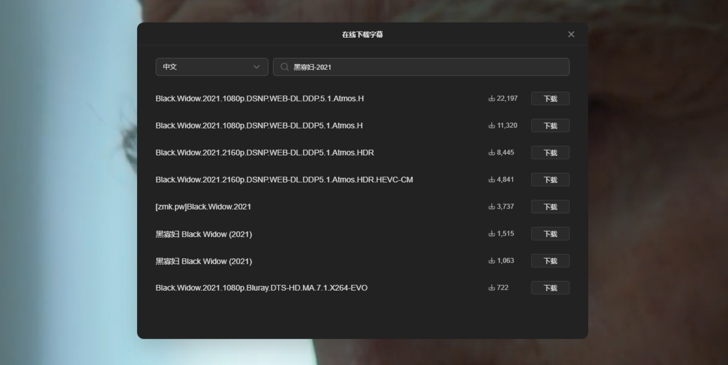Download the 2160p Atmos.HDR subtitle with 8,445 downloads

550,153
